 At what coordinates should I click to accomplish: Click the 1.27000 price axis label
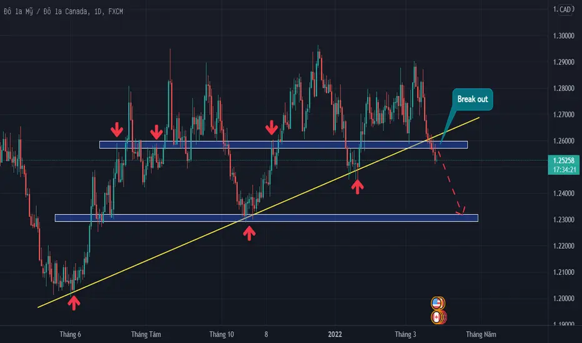click(x=563, y=115)
